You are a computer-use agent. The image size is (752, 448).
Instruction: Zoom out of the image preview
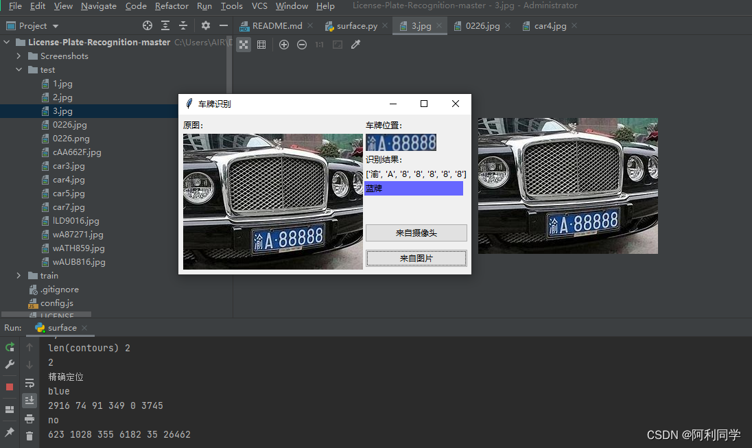302,45
